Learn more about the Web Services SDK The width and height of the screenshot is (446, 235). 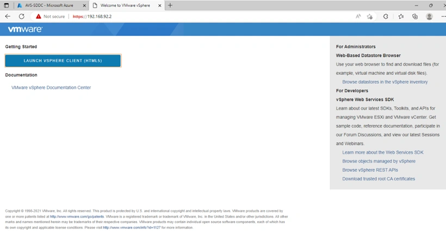click(x=382, y=152)
